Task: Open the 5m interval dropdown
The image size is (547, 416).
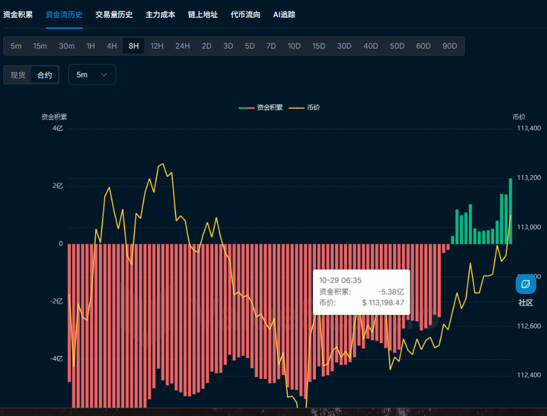Action: pos(92,75)
